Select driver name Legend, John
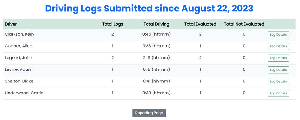Screen dimensions: 300x120 [18, 58]
